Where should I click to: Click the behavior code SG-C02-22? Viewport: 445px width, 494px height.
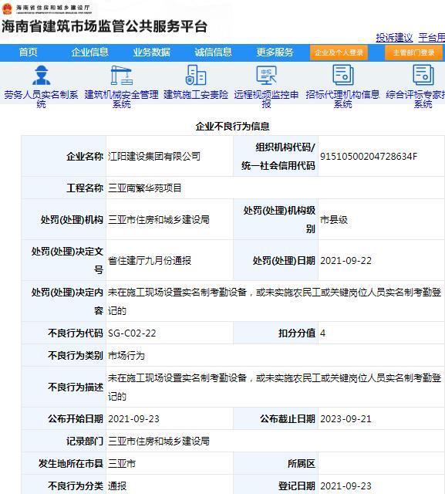(132, 333)
